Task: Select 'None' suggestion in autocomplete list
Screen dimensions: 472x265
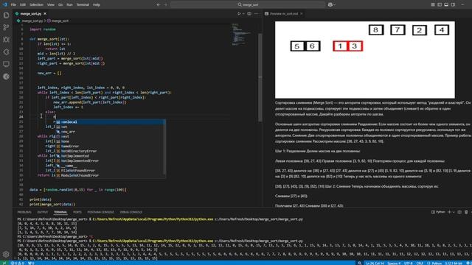Action: coord(110,141)
